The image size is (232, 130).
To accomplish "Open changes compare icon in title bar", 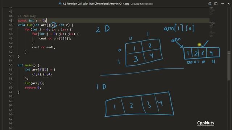I will pyautogui.click(x=210, y=4).
